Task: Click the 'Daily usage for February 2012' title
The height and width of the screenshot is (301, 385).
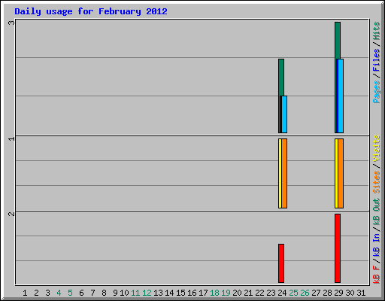Action: [91, 11]
